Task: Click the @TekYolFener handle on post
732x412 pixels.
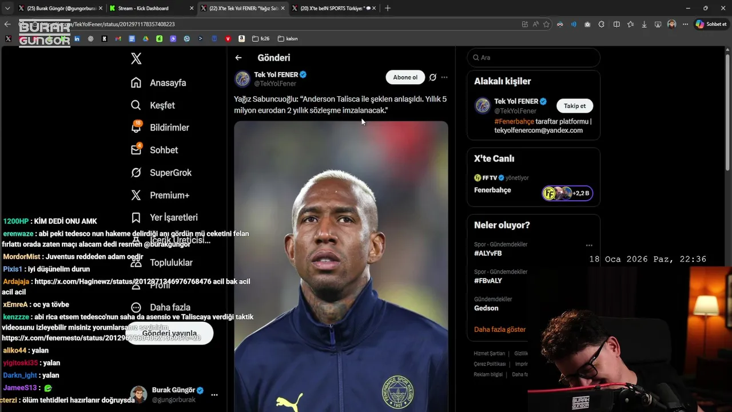Action: pyautogui.click(x=275, y=84)
